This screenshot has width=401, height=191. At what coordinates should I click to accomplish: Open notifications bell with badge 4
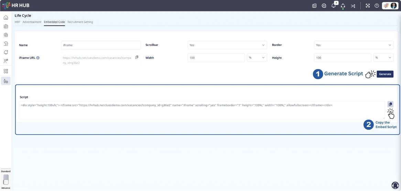pyautogui.click(x=334, y=5)
